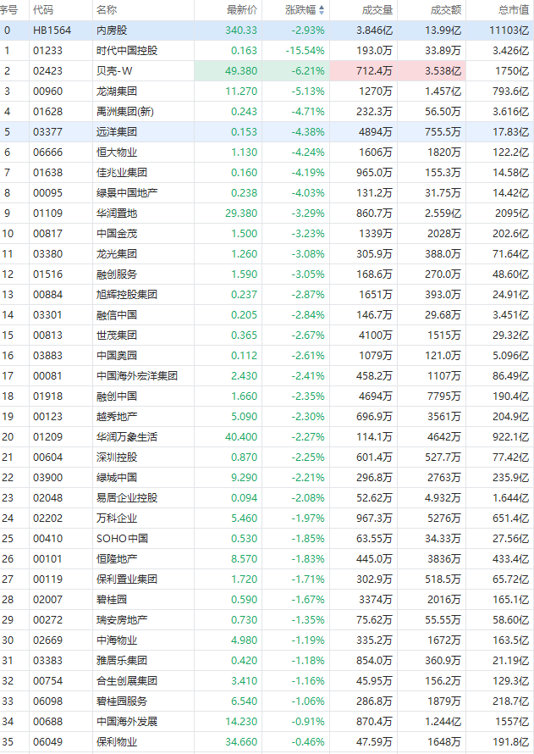Click market cap value 11103亿
This screenshot has height=754, width=534.
[509, 30]
